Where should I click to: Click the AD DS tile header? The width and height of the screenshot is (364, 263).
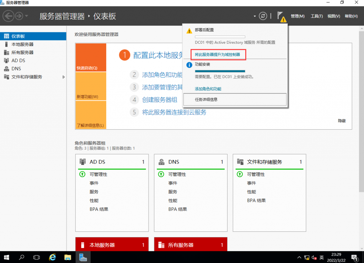coord(112,162)
